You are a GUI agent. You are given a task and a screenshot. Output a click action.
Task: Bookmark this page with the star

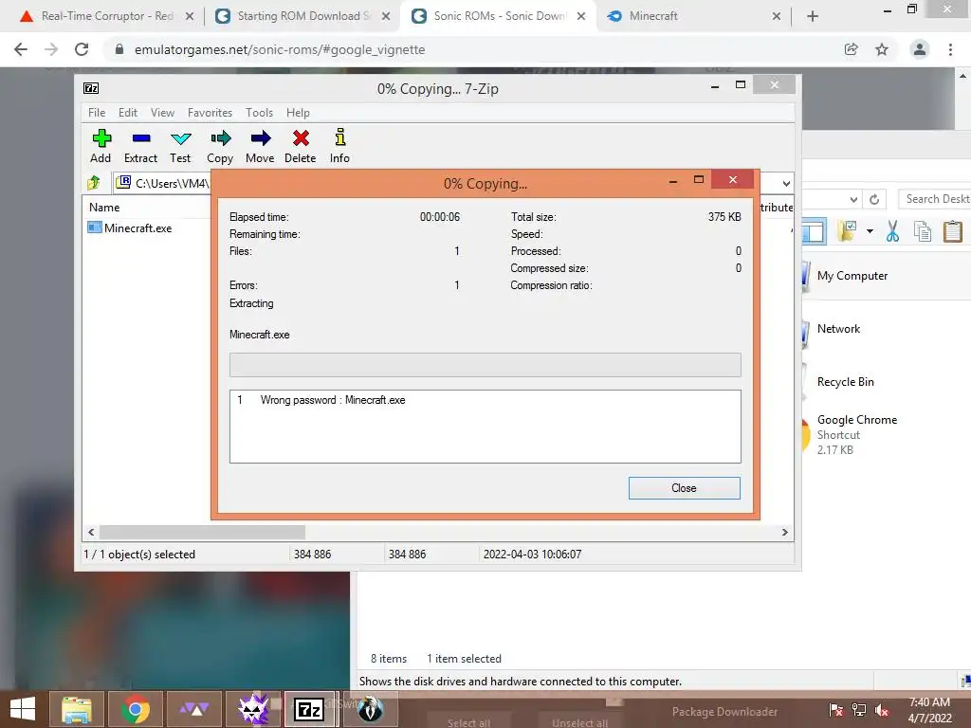(x=882, y=49)
